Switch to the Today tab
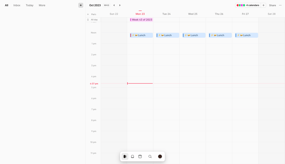This screenshot has width=285, height=164. (x=30, y=5)
